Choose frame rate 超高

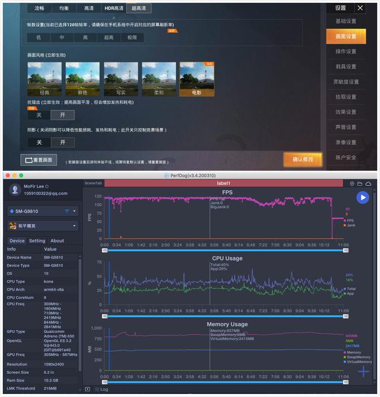(109, 37)
